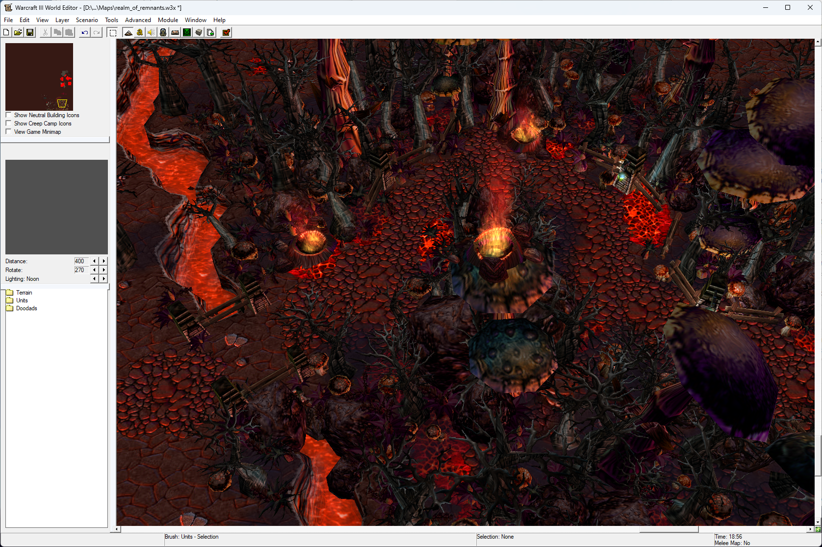
Task: Maximize the World Editor window
Action: (788, 7)
